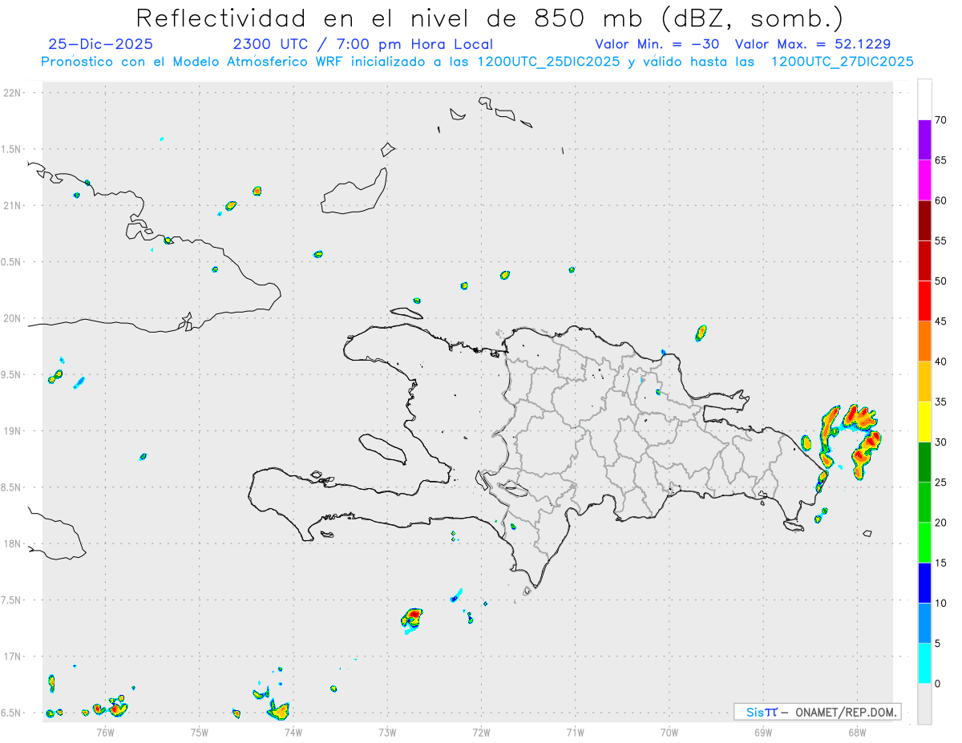Select the dark red 55-60 dBZ colorbar segment

924,220
